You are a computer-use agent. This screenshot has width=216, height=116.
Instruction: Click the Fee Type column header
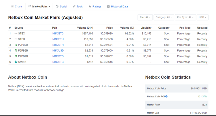pos(185,28)
